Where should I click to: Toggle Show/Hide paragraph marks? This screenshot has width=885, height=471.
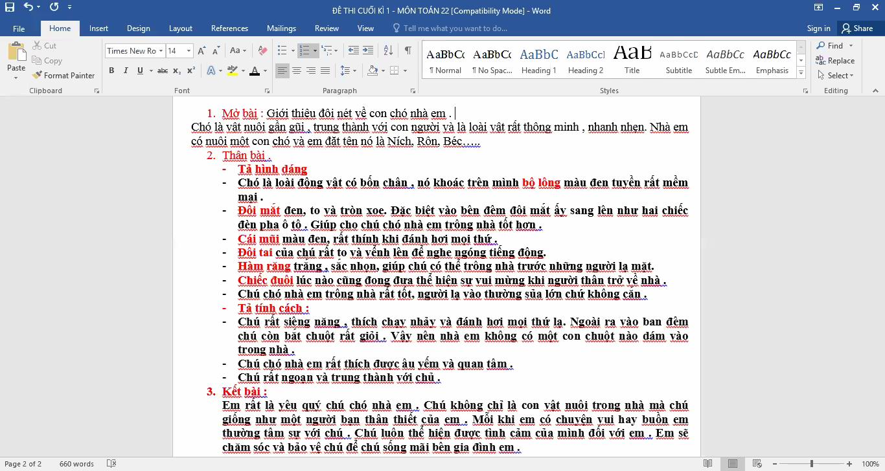pyautogui.click(x=408, y=50)
